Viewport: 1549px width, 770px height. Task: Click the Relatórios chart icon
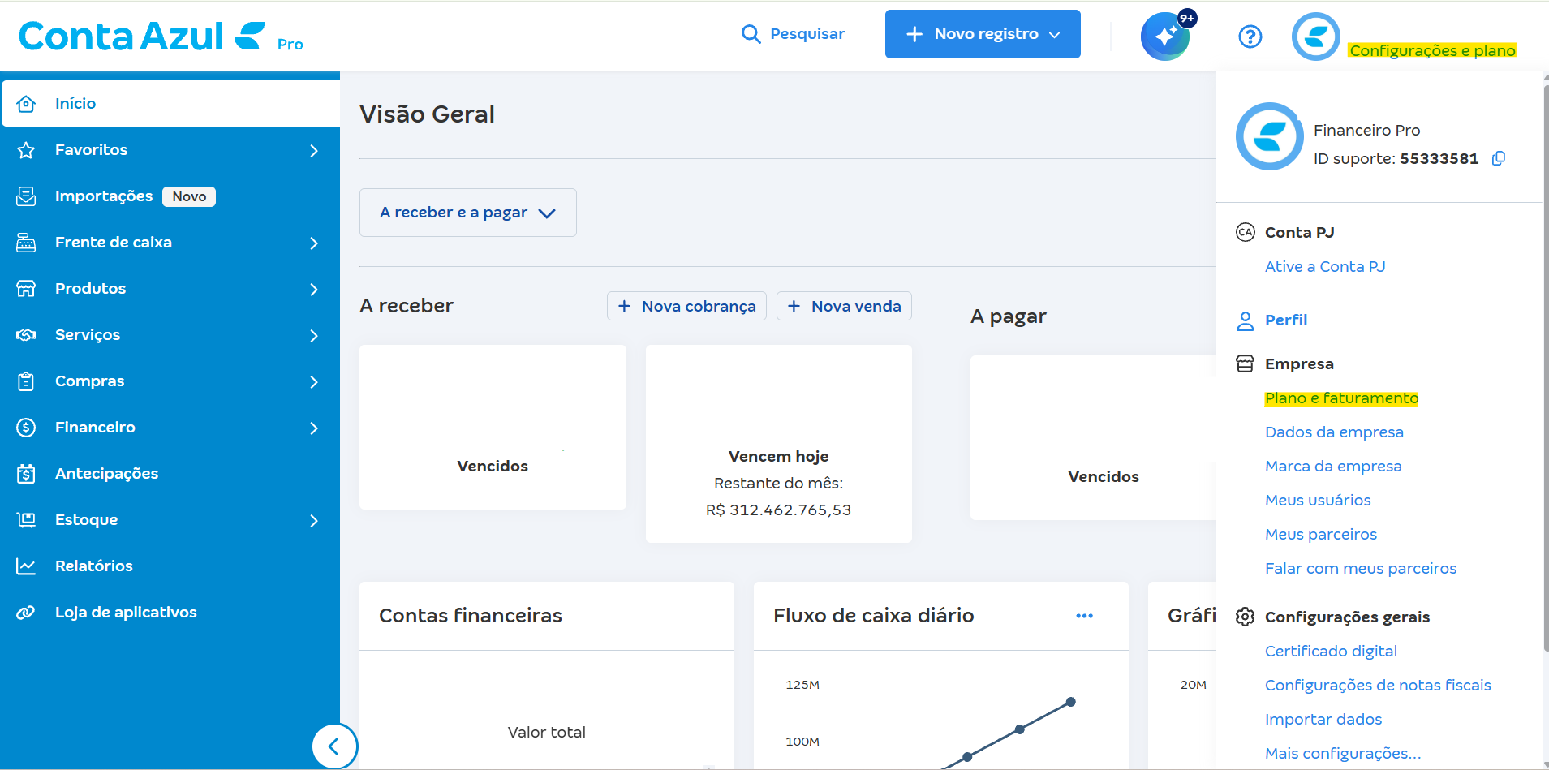(26, 566)
